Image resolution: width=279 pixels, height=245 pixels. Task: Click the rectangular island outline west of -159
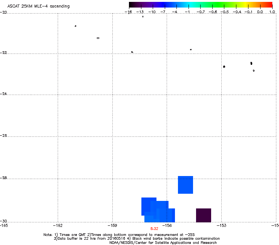98,38
